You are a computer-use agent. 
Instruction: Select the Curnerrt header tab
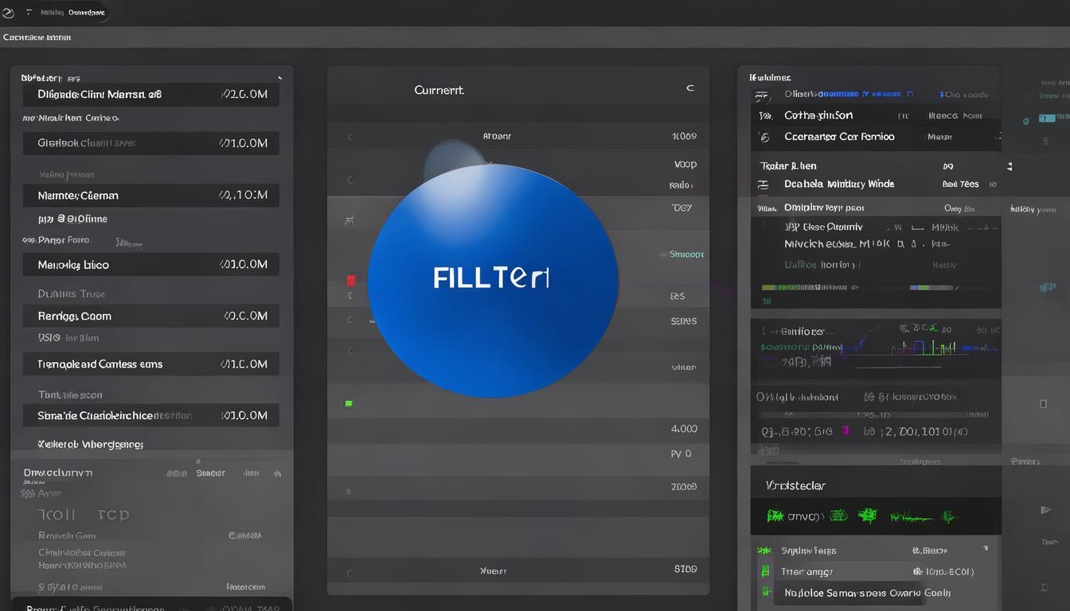point(439,90)
